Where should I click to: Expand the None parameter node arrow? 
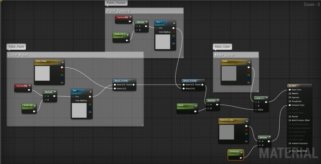pos(196,106)
